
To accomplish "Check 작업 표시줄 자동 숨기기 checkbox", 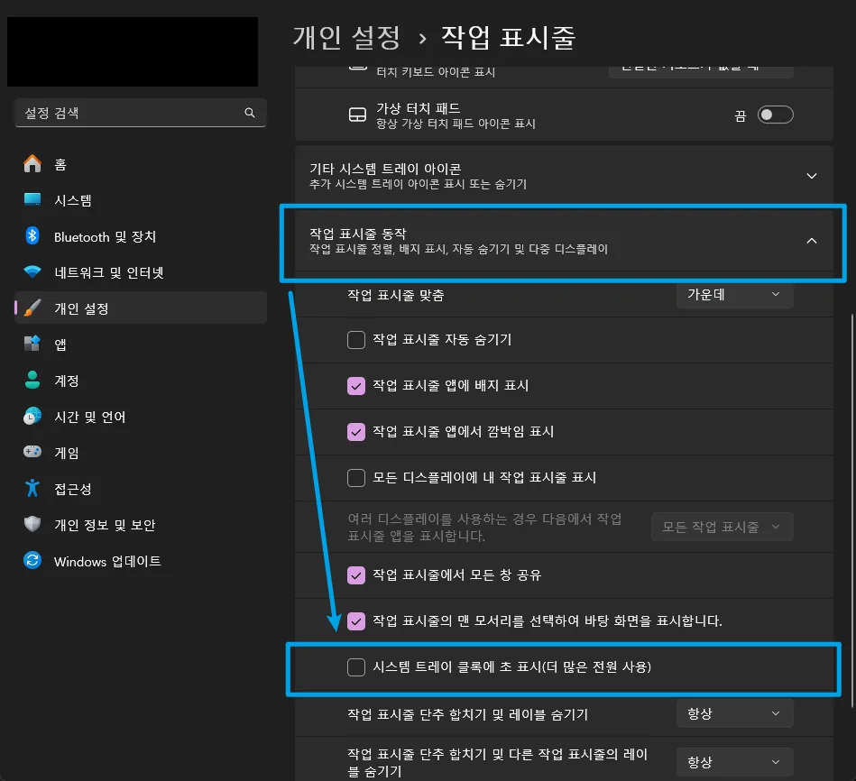I will click(x=356, y=339).
